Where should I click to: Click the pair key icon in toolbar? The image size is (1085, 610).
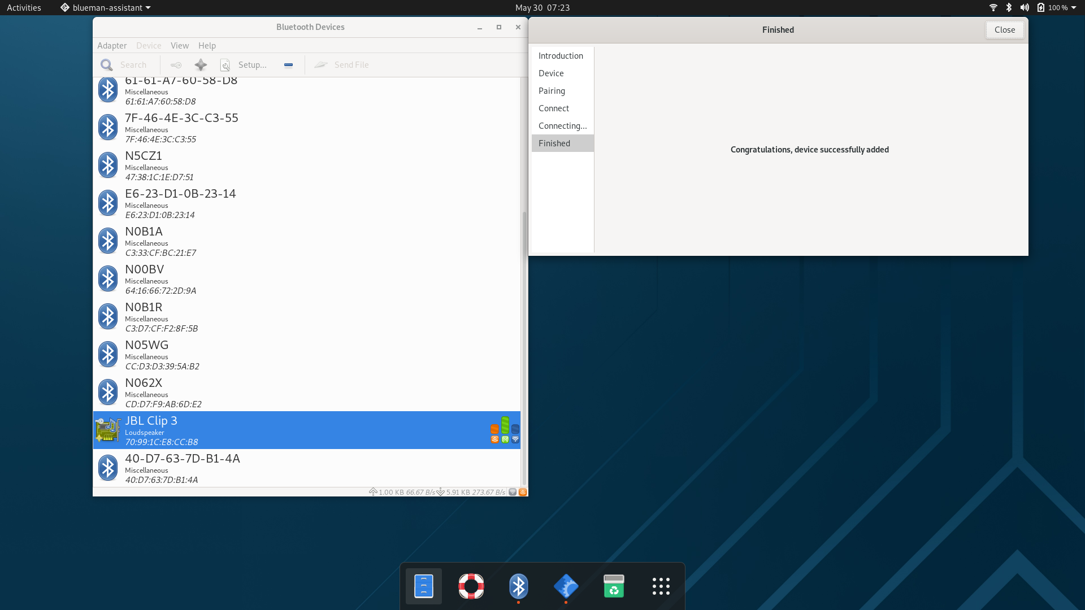(176, 65)
